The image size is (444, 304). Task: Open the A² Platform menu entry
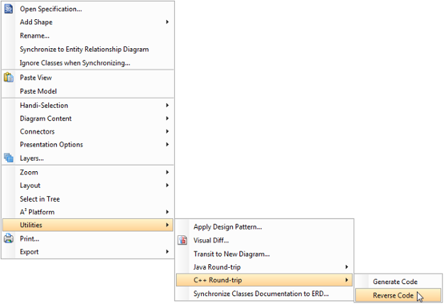[88, 212]
